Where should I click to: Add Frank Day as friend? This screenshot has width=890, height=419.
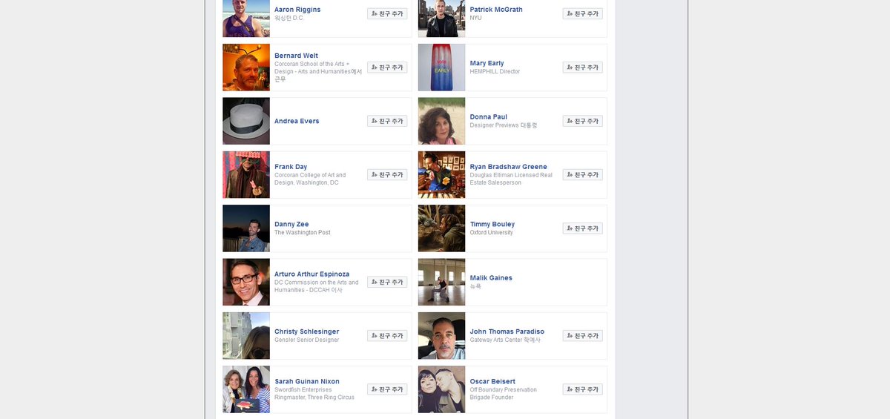(x=387, y=175)
